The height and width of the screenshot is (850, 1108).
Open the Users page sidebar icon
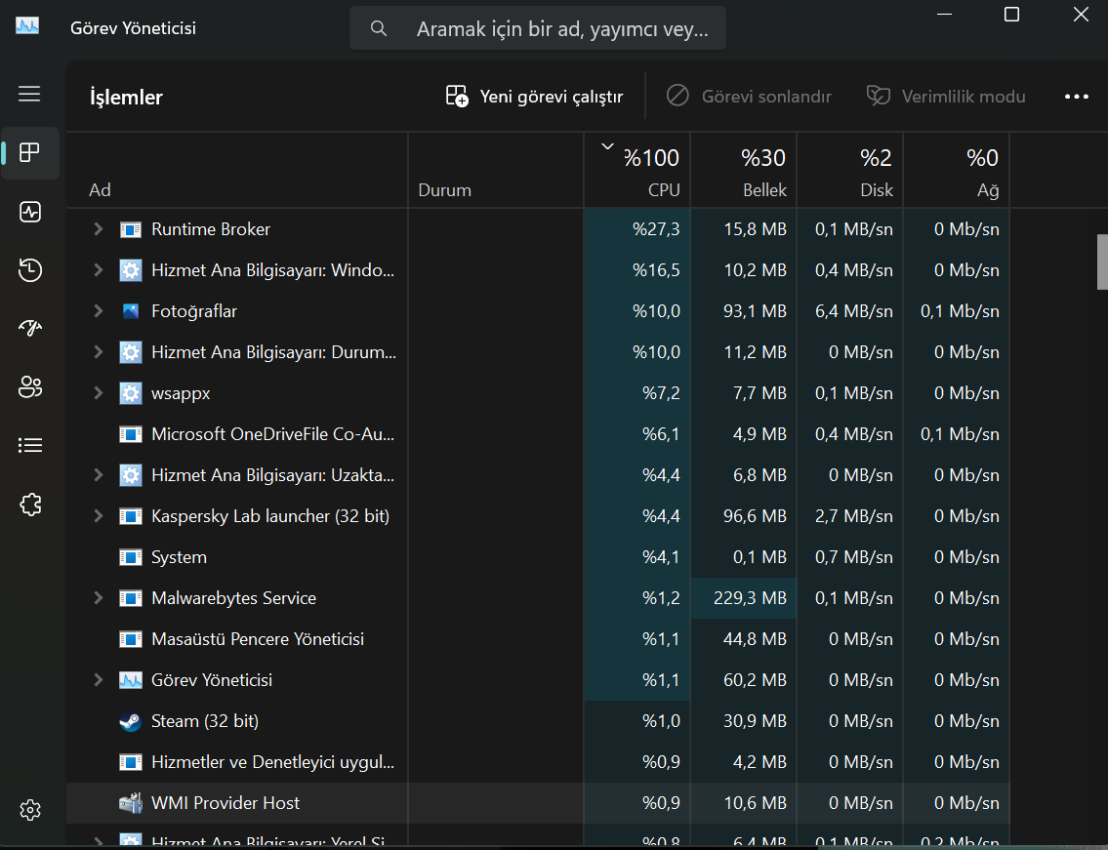coord(29,386)
